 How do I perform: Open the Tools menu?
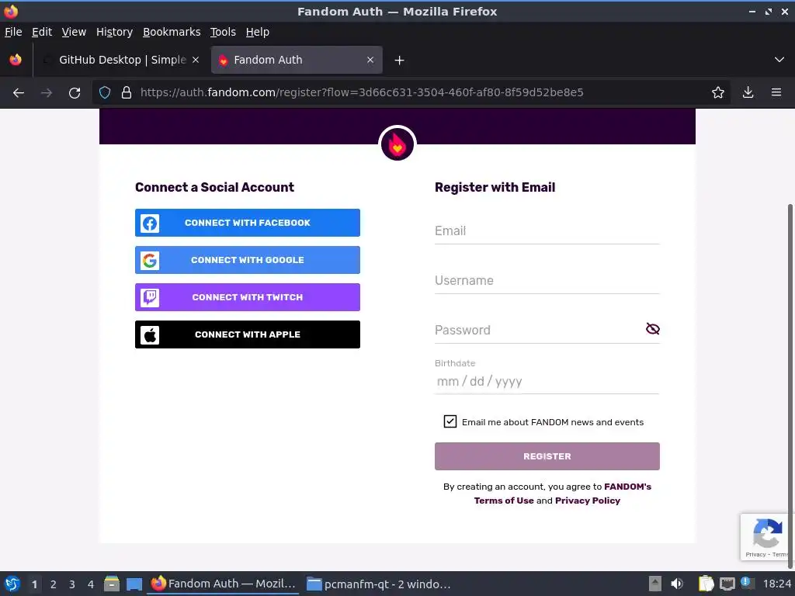click(x=223, y=32)
